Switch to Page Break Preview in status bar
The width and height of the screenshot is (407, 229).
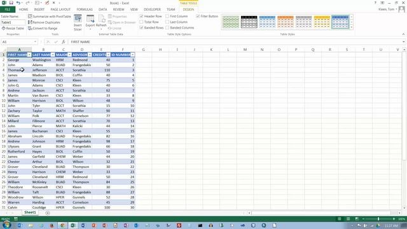coord(357,219)
